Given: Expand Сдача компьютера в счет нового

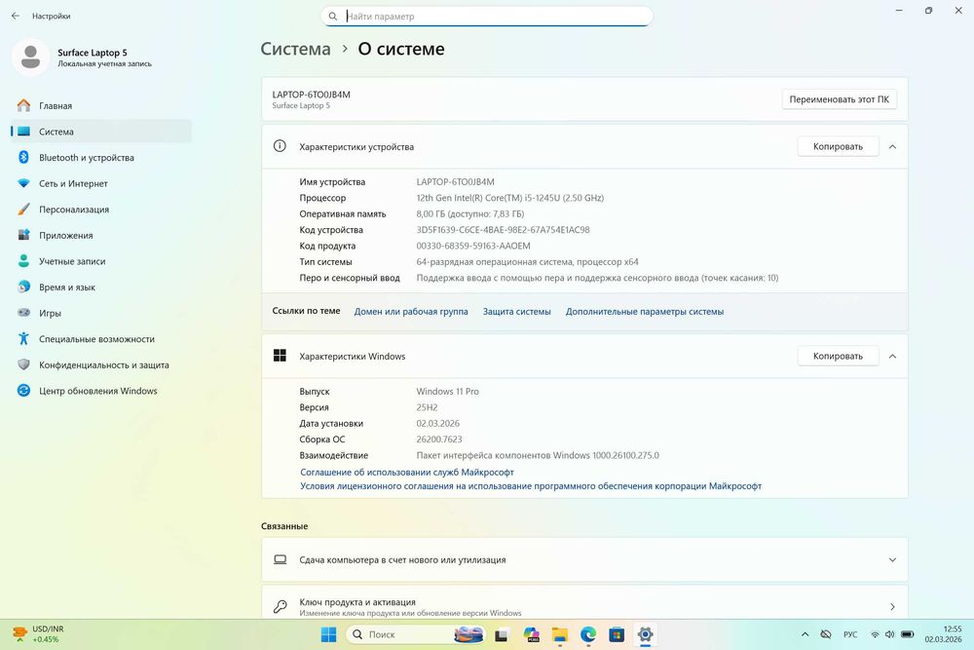Looking at the screenshot, I should pyautogui.click(x=584, y=560).
